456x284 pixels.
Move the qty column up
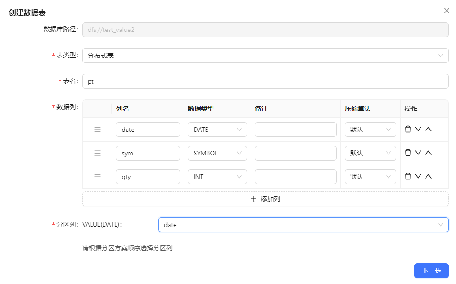(428, 177)
